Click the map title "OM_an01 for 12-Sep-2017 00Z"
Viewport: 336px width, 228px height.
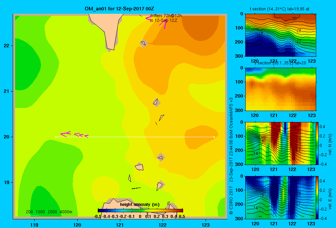[x=119, y=9]
